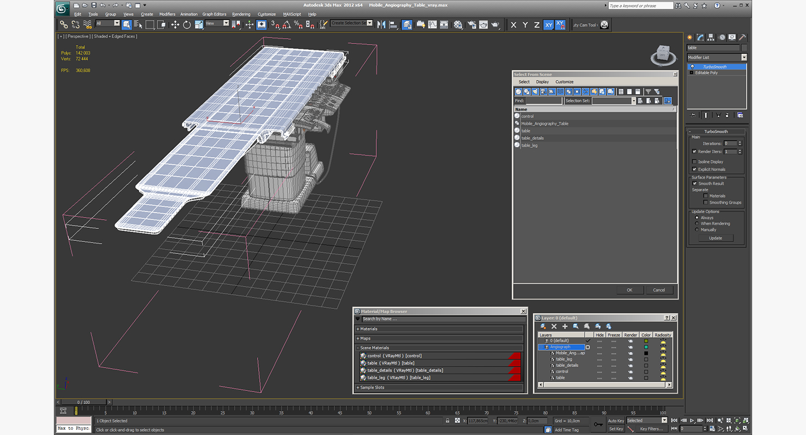Click Cancel in Select From Scene dialog
The image size is (806, 435).
click(659, 290)
